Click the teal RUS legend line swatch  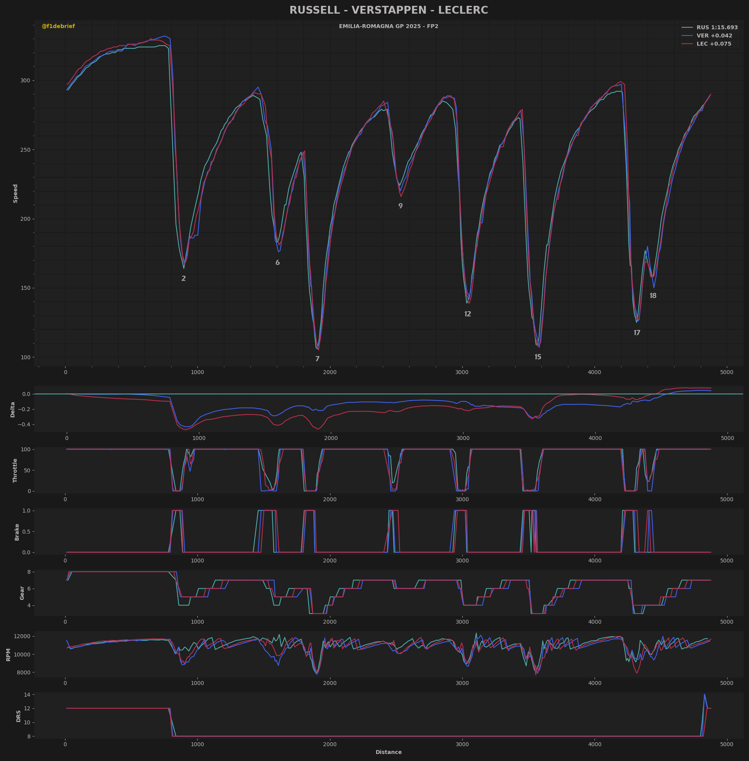tap(687, 28)
